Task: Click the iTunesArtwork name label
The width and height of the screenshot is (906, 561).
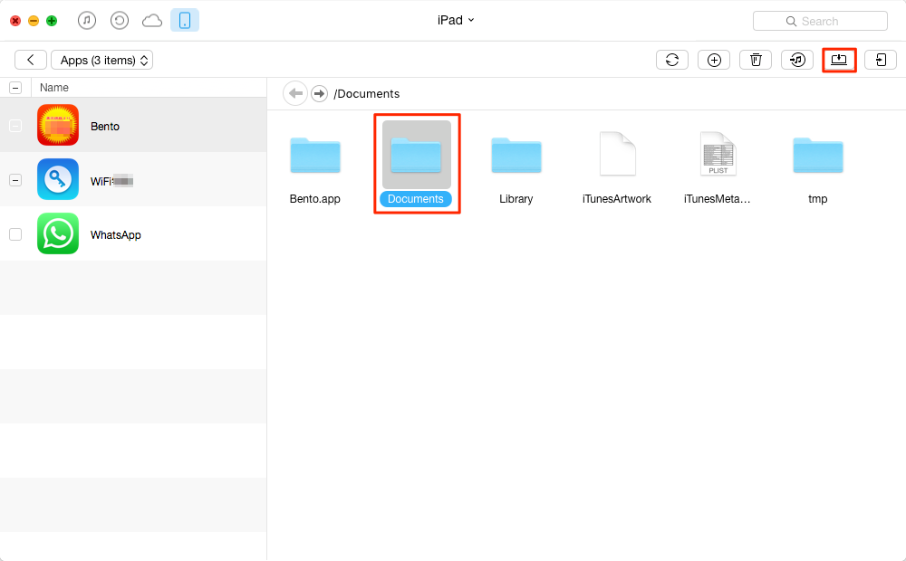Action: 616,199
